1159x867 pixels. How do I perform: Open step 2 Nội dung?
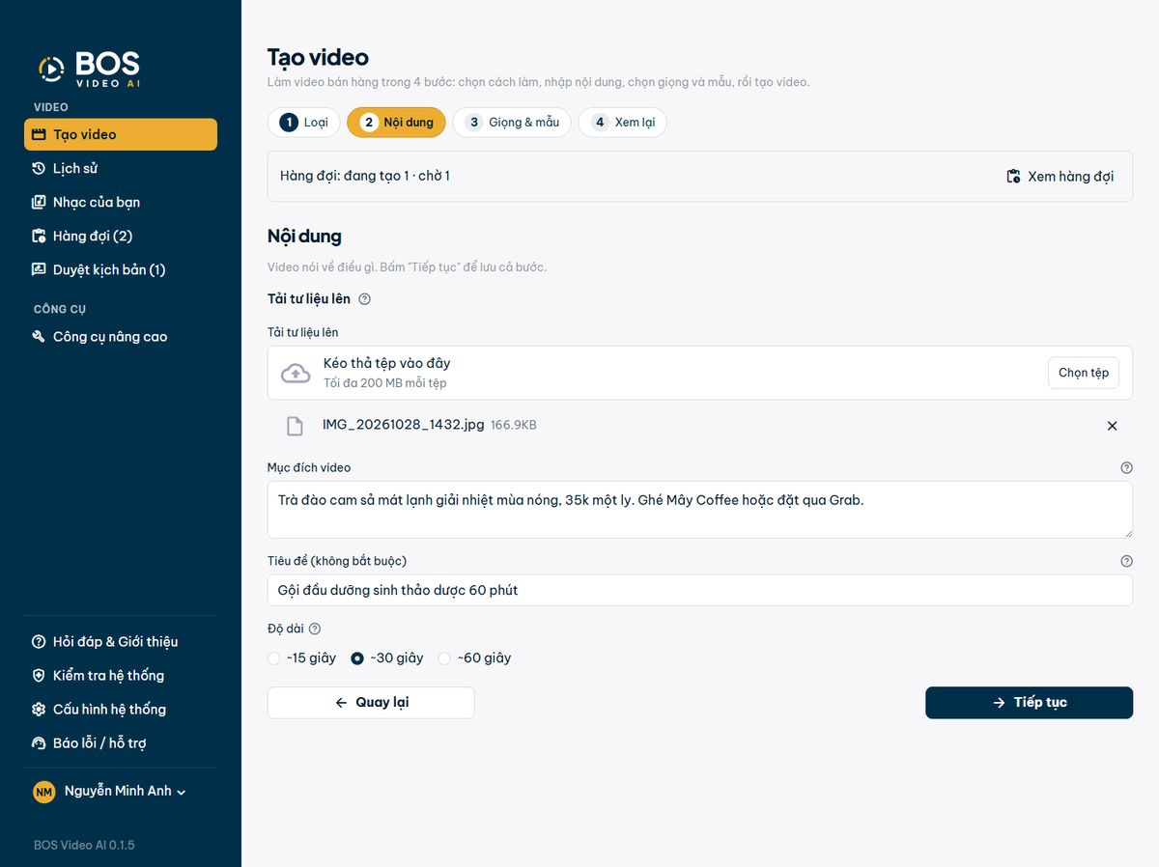tap(397, 123)
